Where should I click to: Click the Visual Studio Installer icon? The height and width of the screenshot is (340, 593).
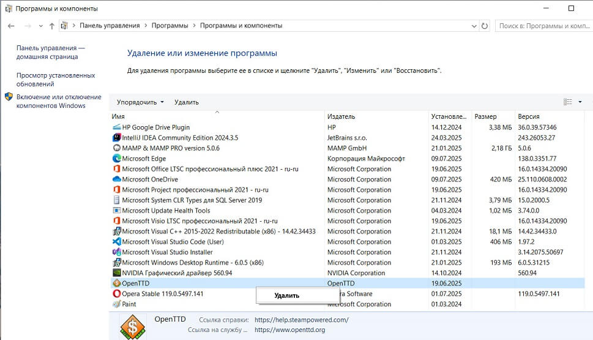[x=117, y=252]
